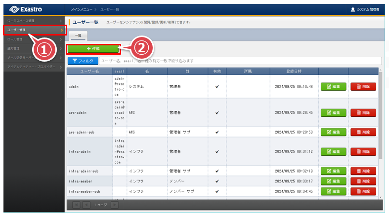
Task: Expand 通知管理 sidebar menu
Action: (34, 48)
